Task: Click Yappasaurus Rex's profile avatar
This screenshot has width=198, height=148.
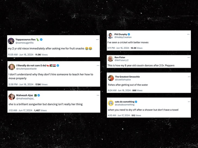Action: coord(11,41)
